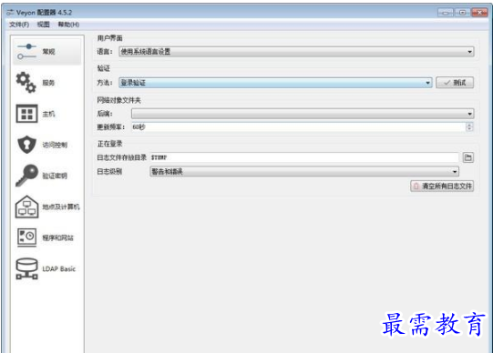The image size is (493, 353).
Task: Open the 文件(F) menu
Action: point(19,25)
